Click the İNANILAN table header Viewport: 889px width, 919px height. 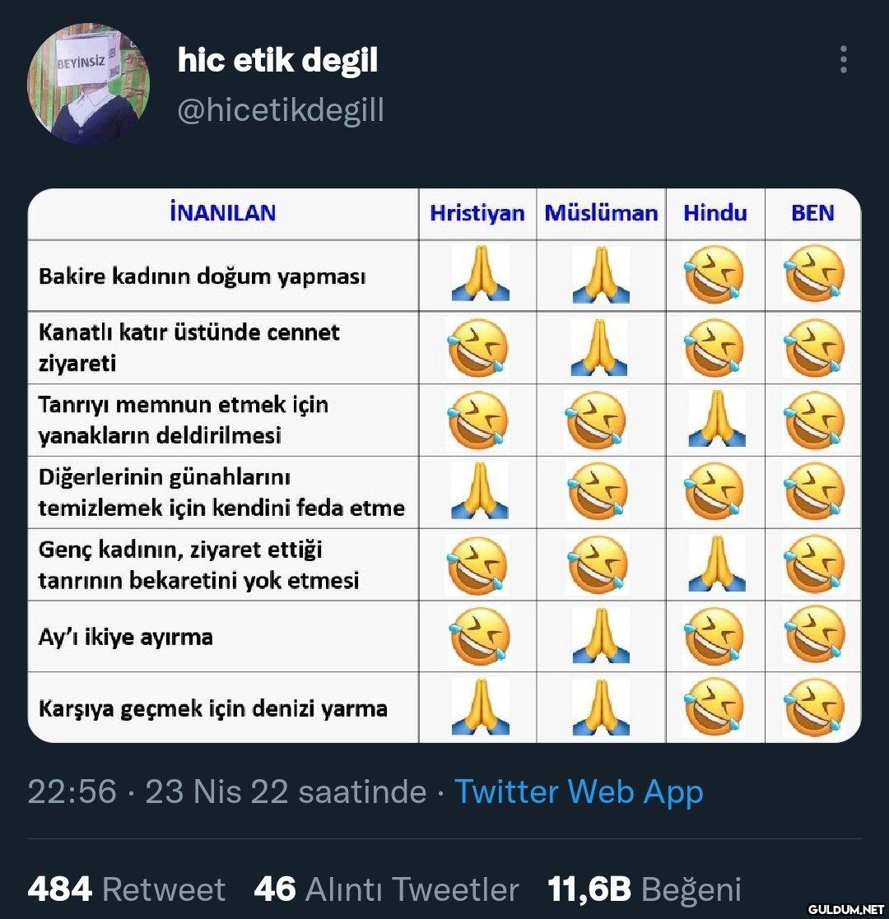tap(222, 213)
